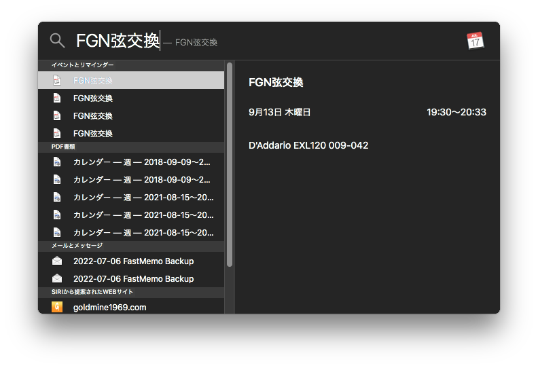The width and height of the screenshot is (538, 368).
Task: Click the magnifying glass search icon
Action: pyautogui.click(x=57, y=41)
